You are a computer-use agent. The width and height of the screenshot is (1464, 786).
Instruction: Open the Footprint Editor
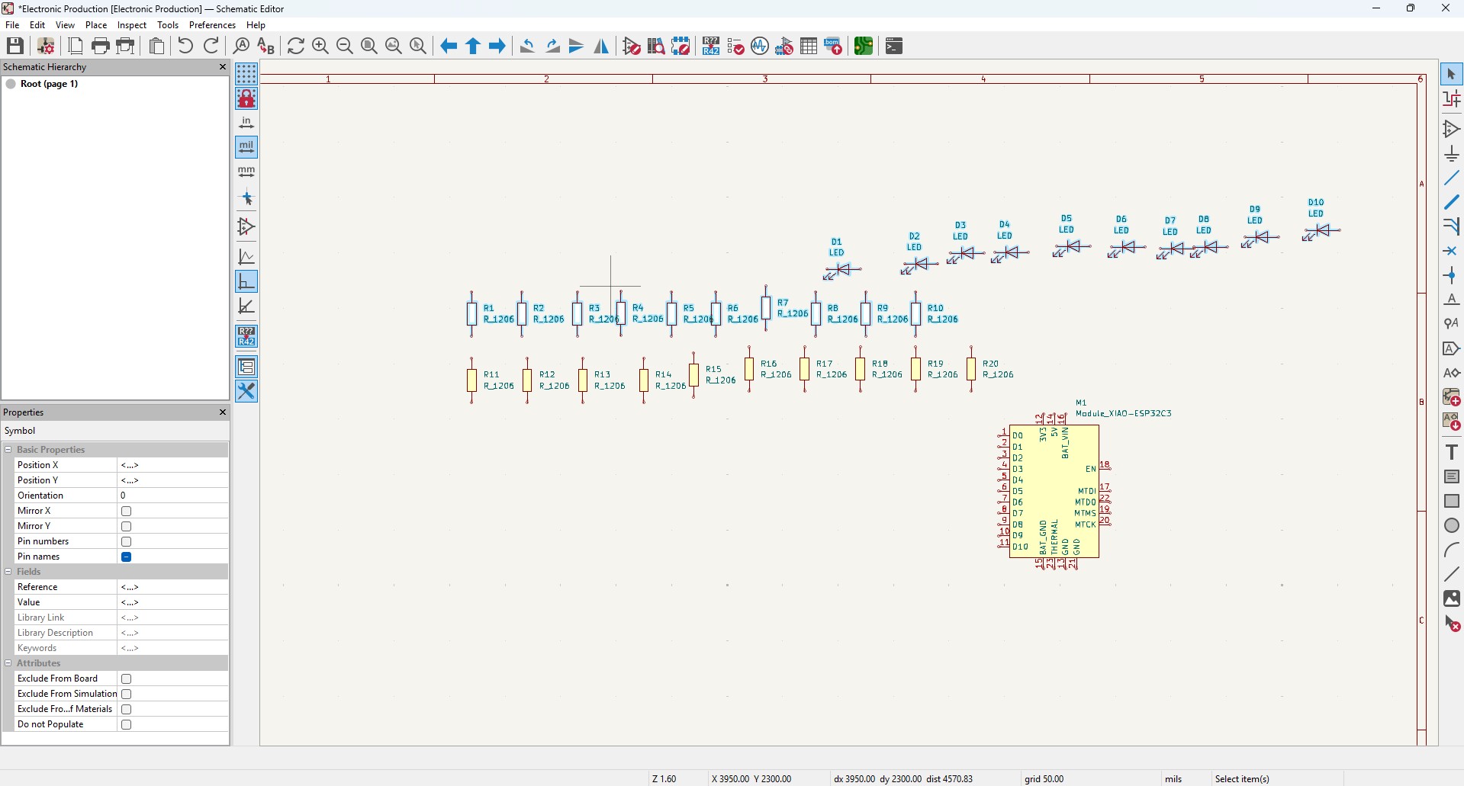click(681, 46)
